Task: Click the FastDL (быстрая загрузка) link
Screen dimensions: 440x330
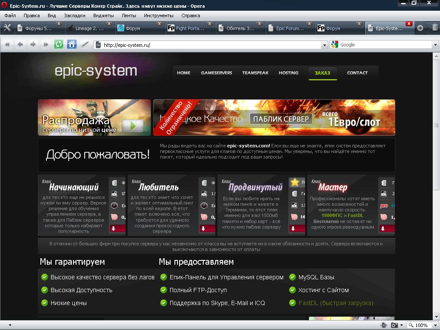Action: pos(336,303)
